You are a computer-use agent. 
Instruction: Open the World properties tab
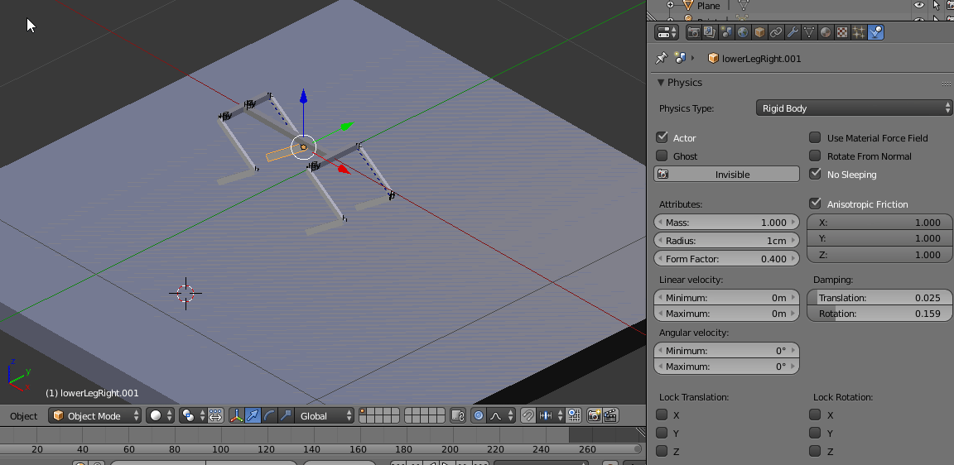click(742, 32)
